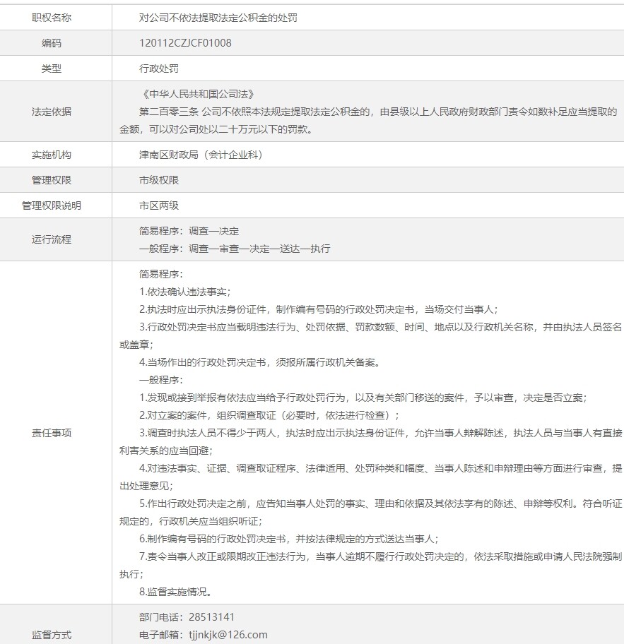The height and width of the screenshot is (644, 624).
Task: Click the 运行流程 row label
Action: tap(52, 239)
